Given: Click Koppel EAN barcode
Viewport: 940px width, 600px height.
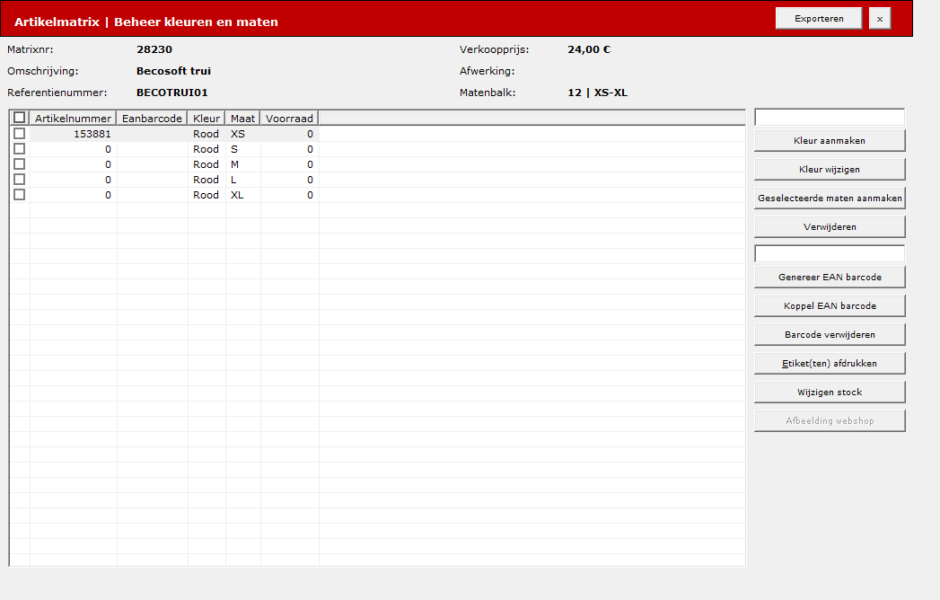Looking at the screenshot, I should (x=830, y=306).
